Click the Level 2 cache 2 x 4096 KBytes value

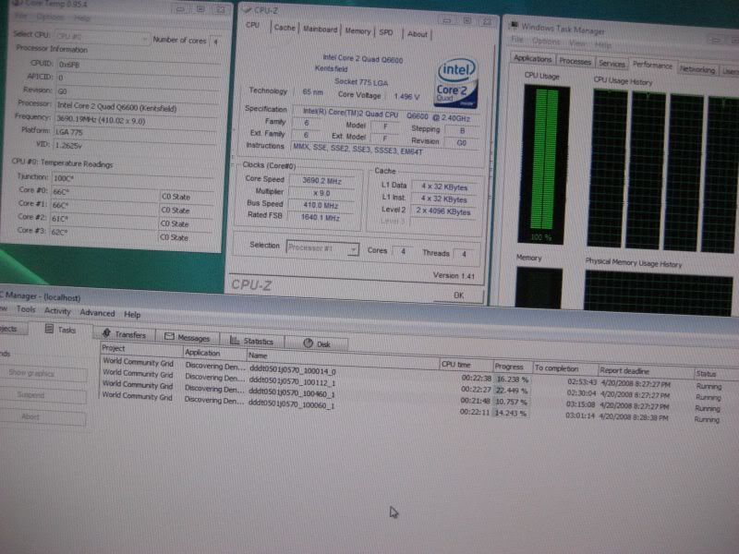[x=443, y=211]
